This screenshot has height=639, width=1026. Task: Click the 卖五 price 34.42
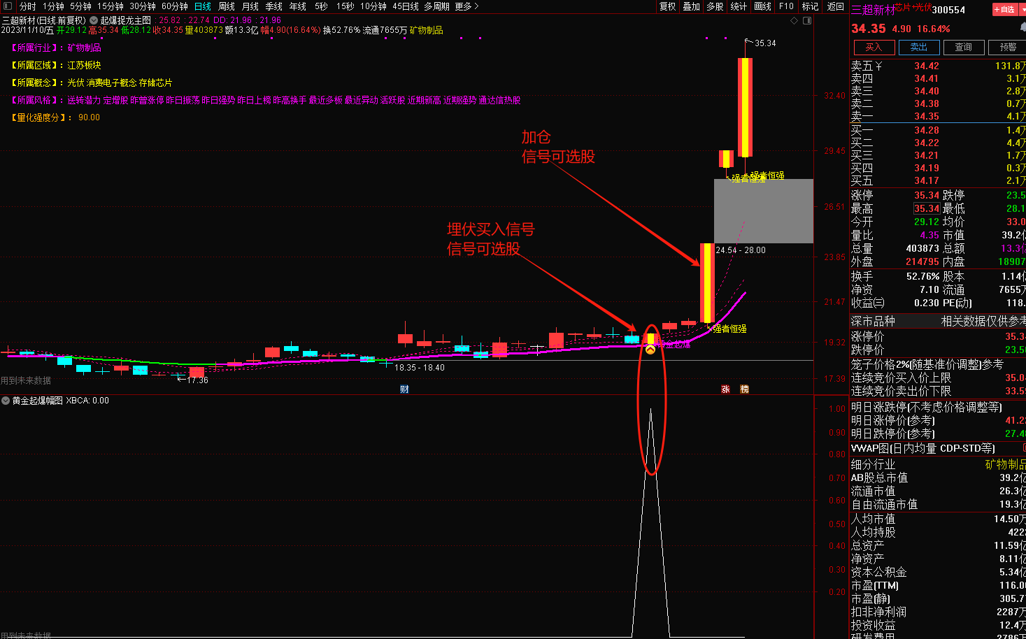[927, 66]
